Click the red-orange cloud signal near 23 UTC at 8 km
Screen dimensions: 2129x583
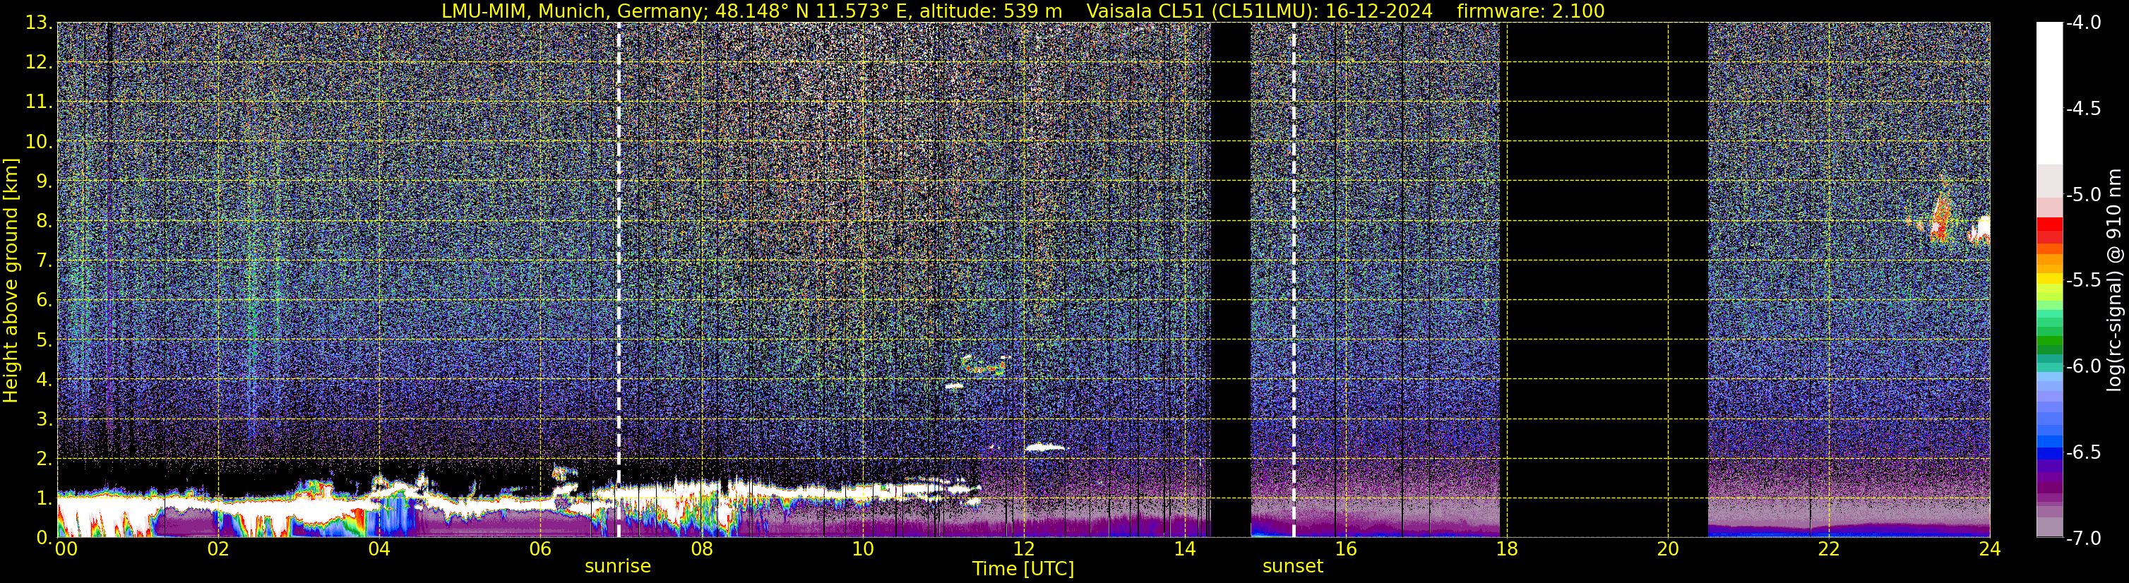point(1941,219)
